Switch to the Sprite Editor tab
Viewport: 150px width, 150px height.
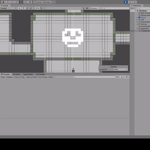click(28, 74)
